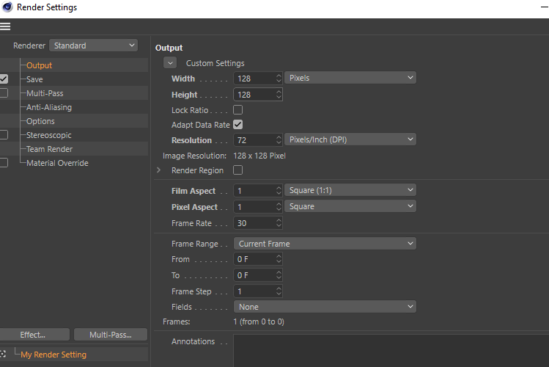Viewport: 549px width, 367px height.
Task: Open the Square (1:1) film aspect dropdown
Action: (350, 190)
